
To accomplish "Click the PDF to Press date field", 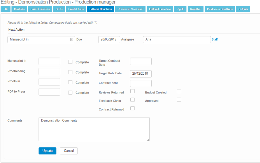I will 49,92.
